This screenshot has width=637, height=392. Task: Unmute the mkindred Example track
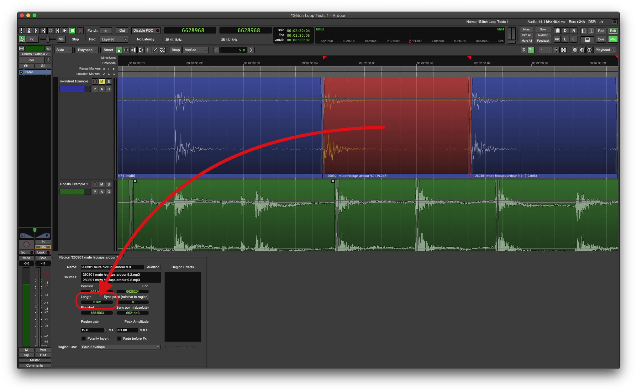click(102, 81)
